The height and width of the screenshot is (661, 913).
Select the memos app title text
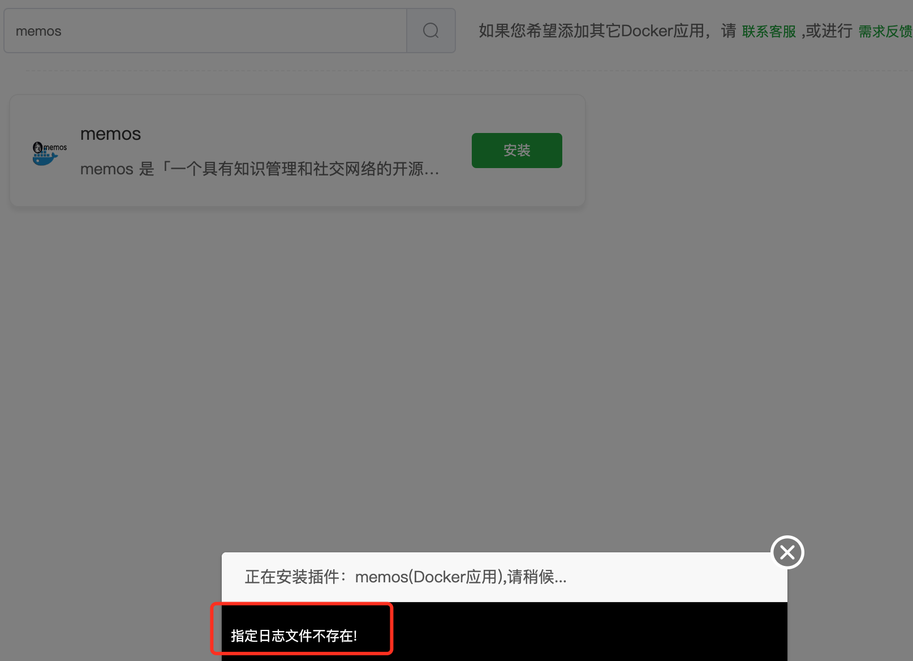(x=110, y=134)
